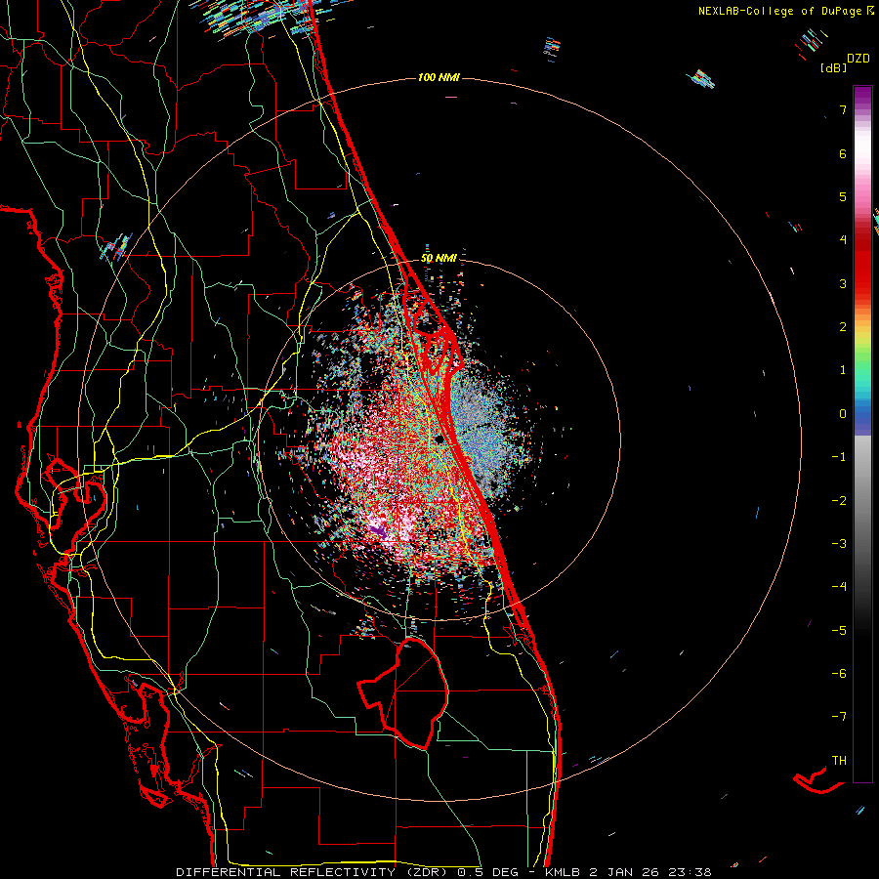Click the 50 NMI range ring label
879x879 pixels.
point(439,258)
